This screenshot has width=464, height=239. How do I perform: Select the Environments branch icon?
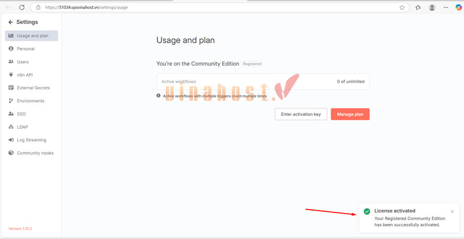(x=11, y=101)
